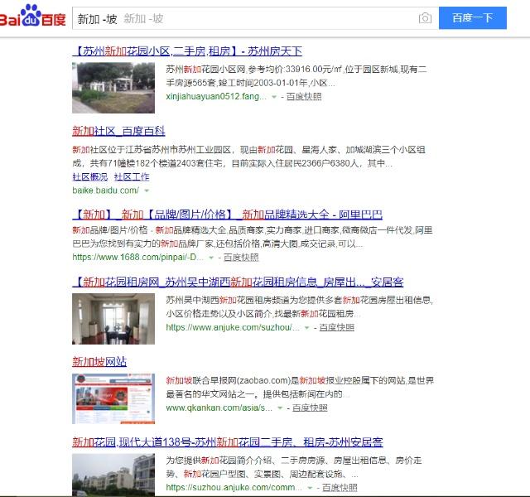Viewport: 530px width, 497px height.
Task: Click the Baidu logo
Action: coord(33,16)
